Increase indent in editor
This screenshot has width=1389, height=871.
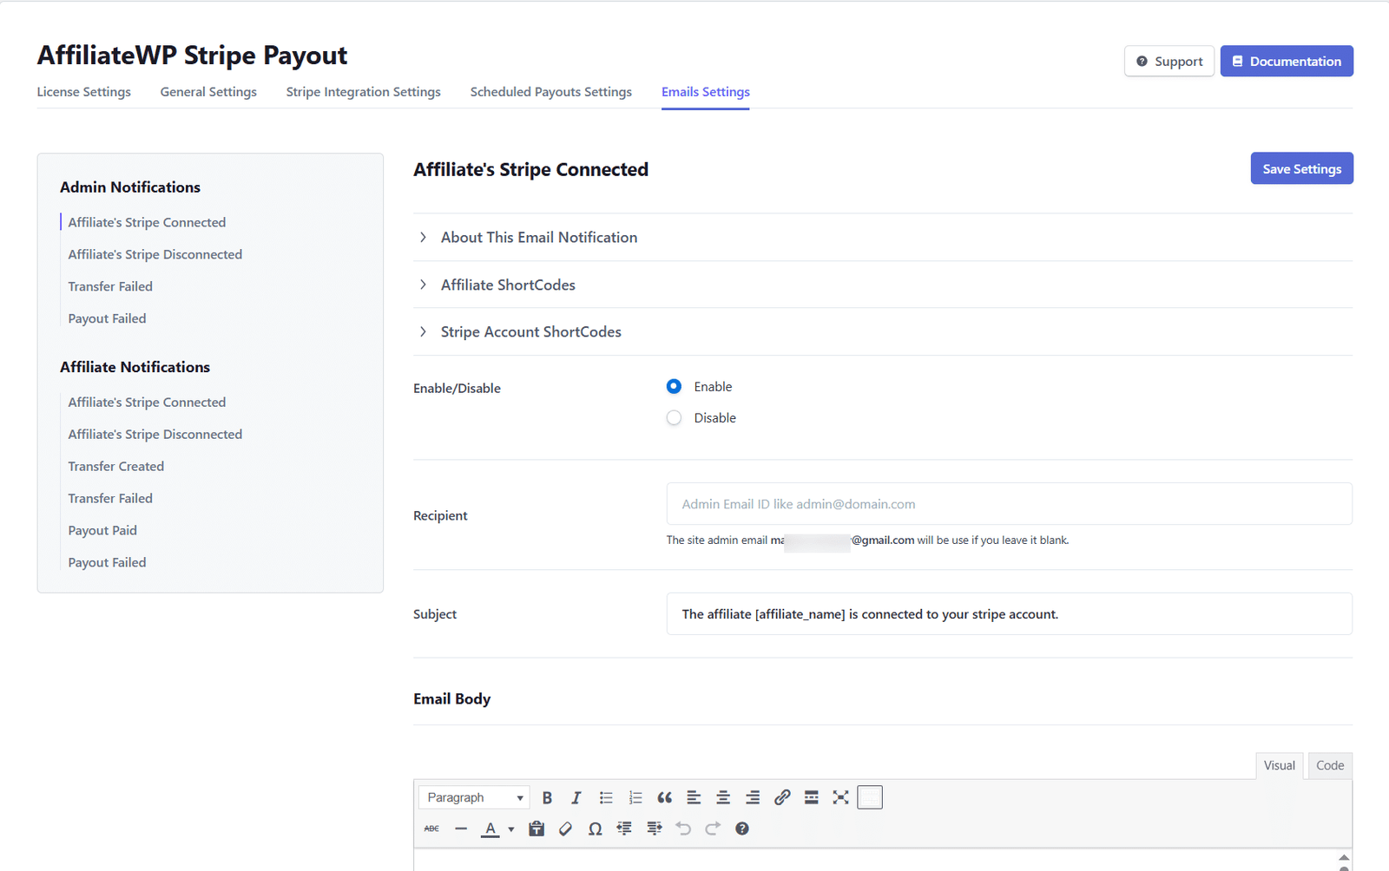tap(654, 828)
